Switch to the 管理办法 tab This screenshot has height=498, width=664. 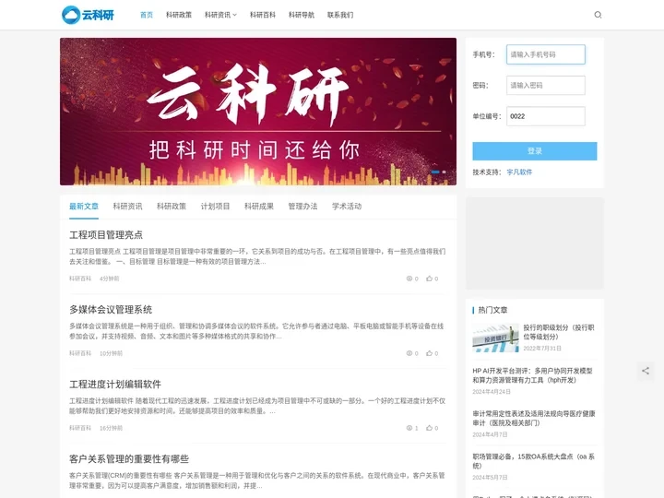[x=302, y=207]
